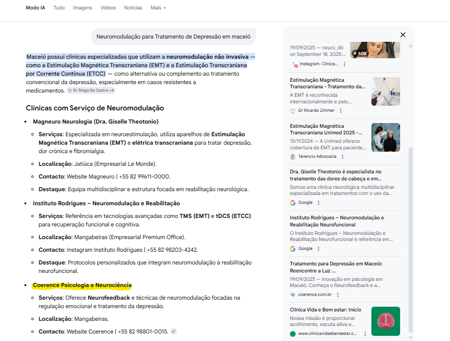This screenshot has width=450, height=341.
Task: Click Instituto Rodrigues – Neuromodulação e Reabilitação title
Action: tap(106, 203)
